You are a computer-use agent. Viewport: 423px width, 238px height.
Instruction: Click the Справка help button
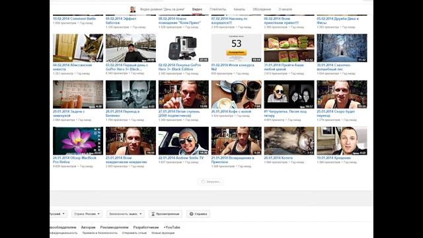(x=198, y=214)
